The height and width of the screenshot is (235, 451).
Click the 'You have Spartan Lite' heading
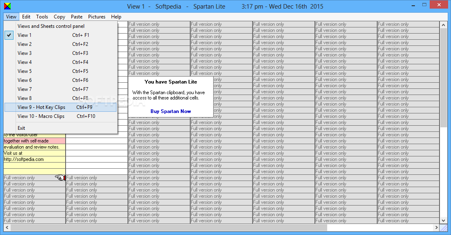[x=171, y=82]
